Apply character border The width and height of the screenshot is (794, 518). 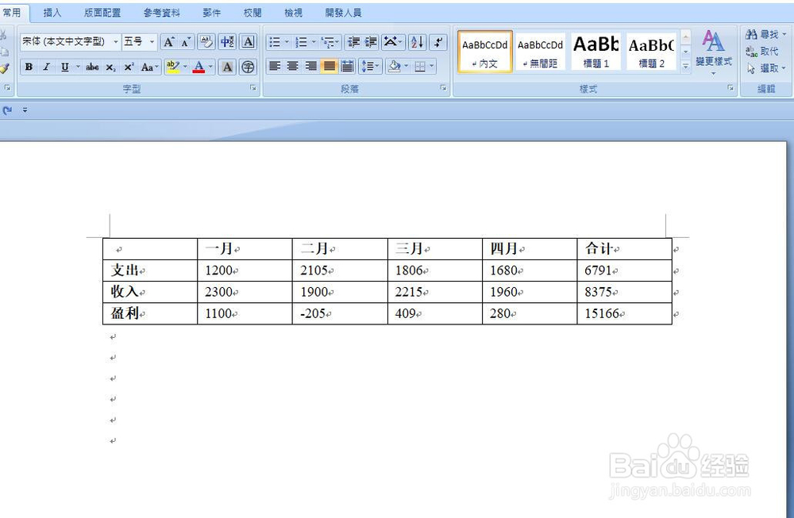(x=248, y=41)
